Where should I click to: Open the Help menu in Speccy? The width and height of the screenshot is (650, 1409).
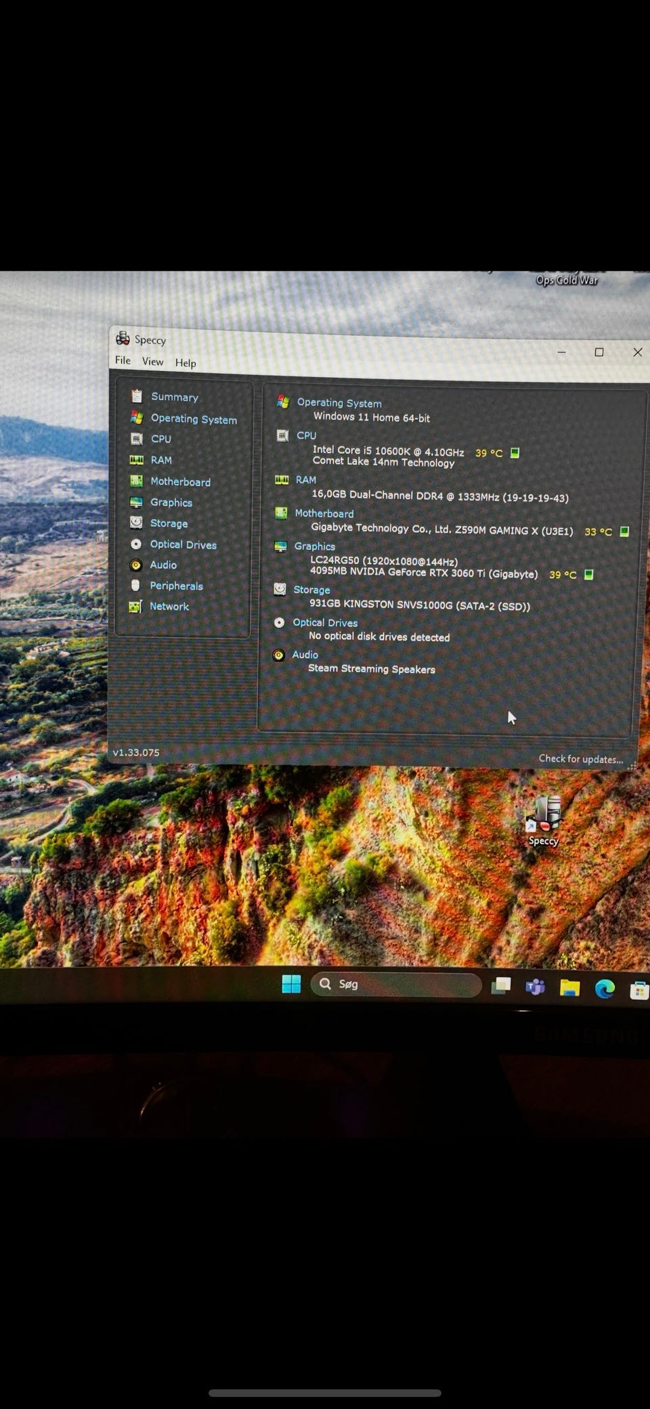click(186, 363)
